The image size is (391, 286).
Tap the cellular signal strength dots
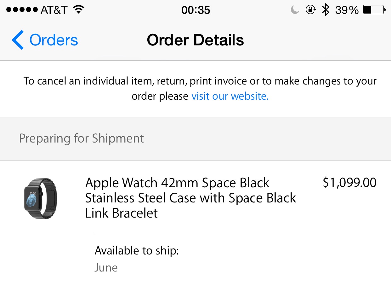22,10
